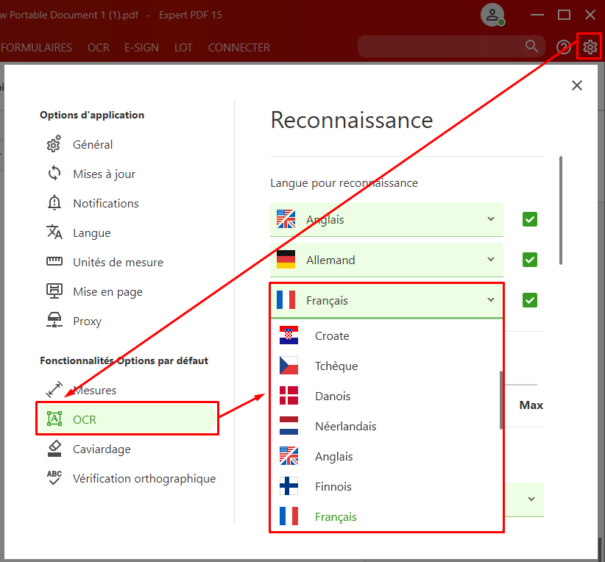605x562 pixels.
Task: Click the Proxy network icon
Action: tap(54, 320)
